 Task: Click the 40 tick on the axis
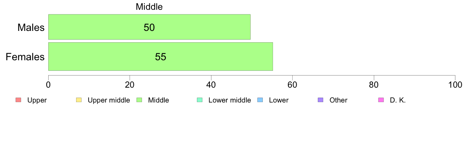click(x=211, y=85)
